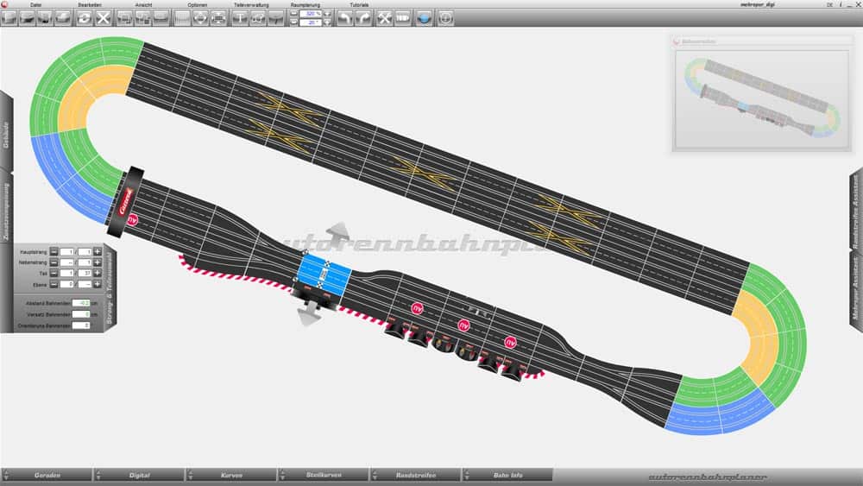Screen dimensions: 863x486
Task: Expand the Geraden parts category
Action: (47, 476)
